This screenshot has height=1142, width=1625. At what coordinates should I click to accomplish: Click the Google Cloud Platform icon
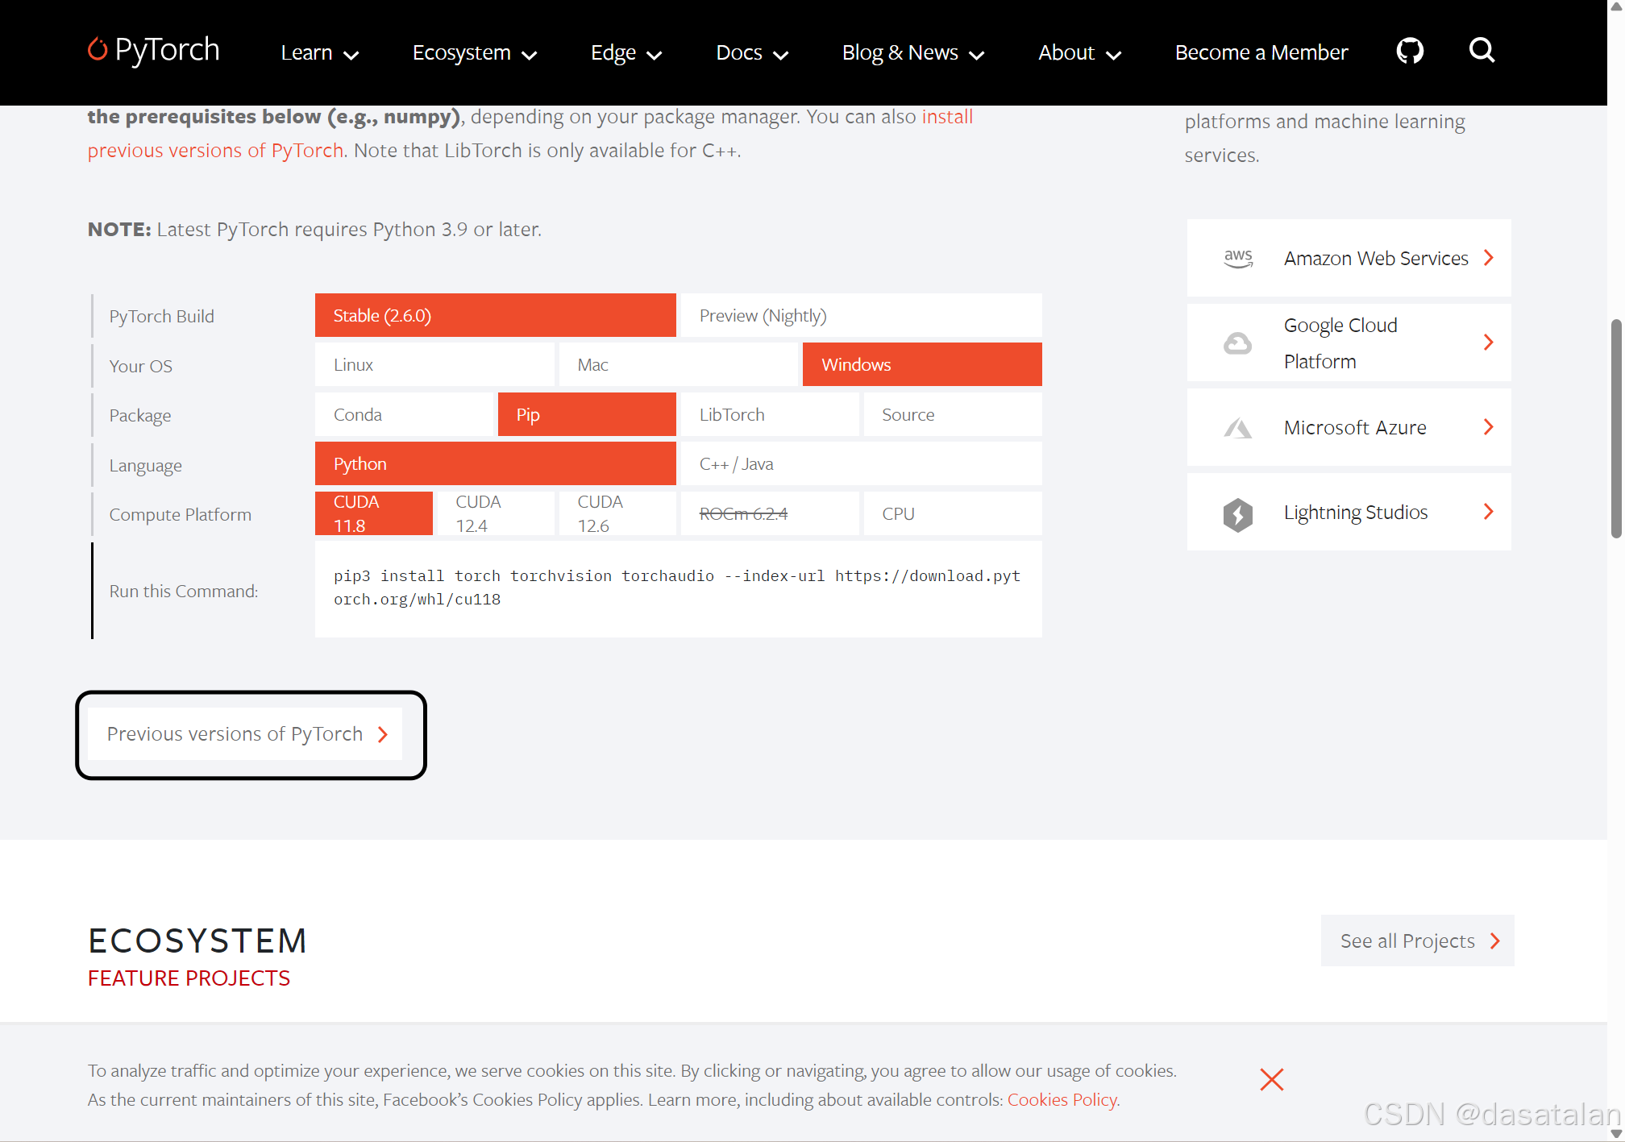pos(1238,343)
